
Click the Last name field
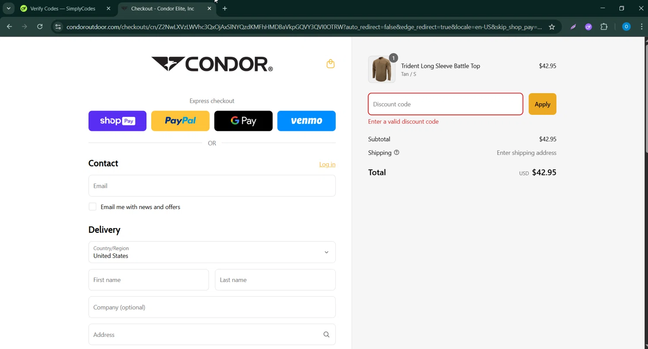pos(275,280)
